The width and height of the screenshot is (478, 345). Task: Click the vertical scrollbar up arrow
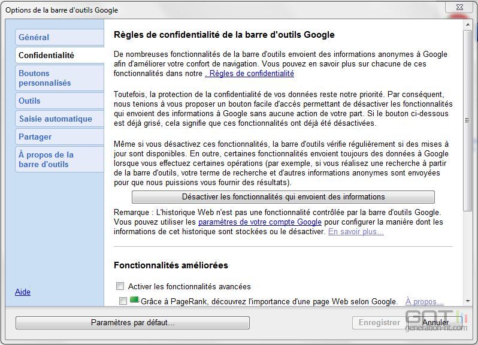tap(468, 24)
